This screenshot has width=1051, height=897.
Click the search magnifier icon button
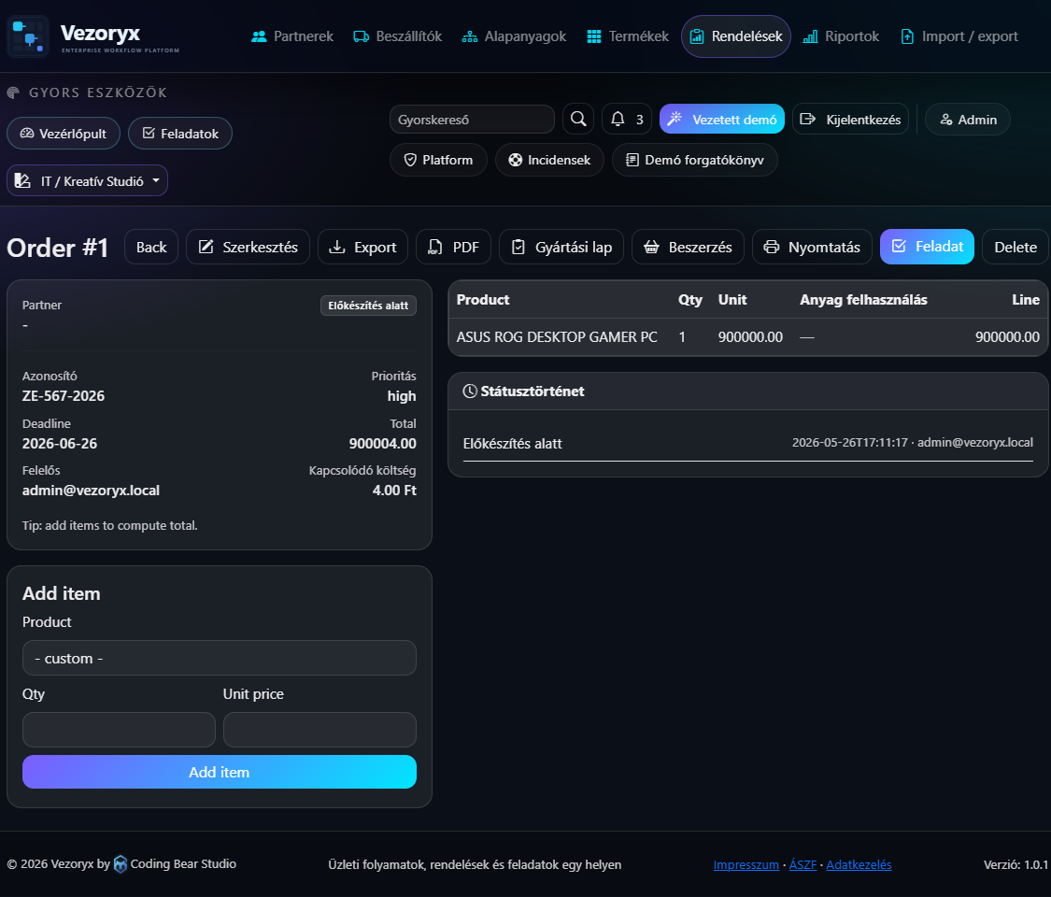577,120
